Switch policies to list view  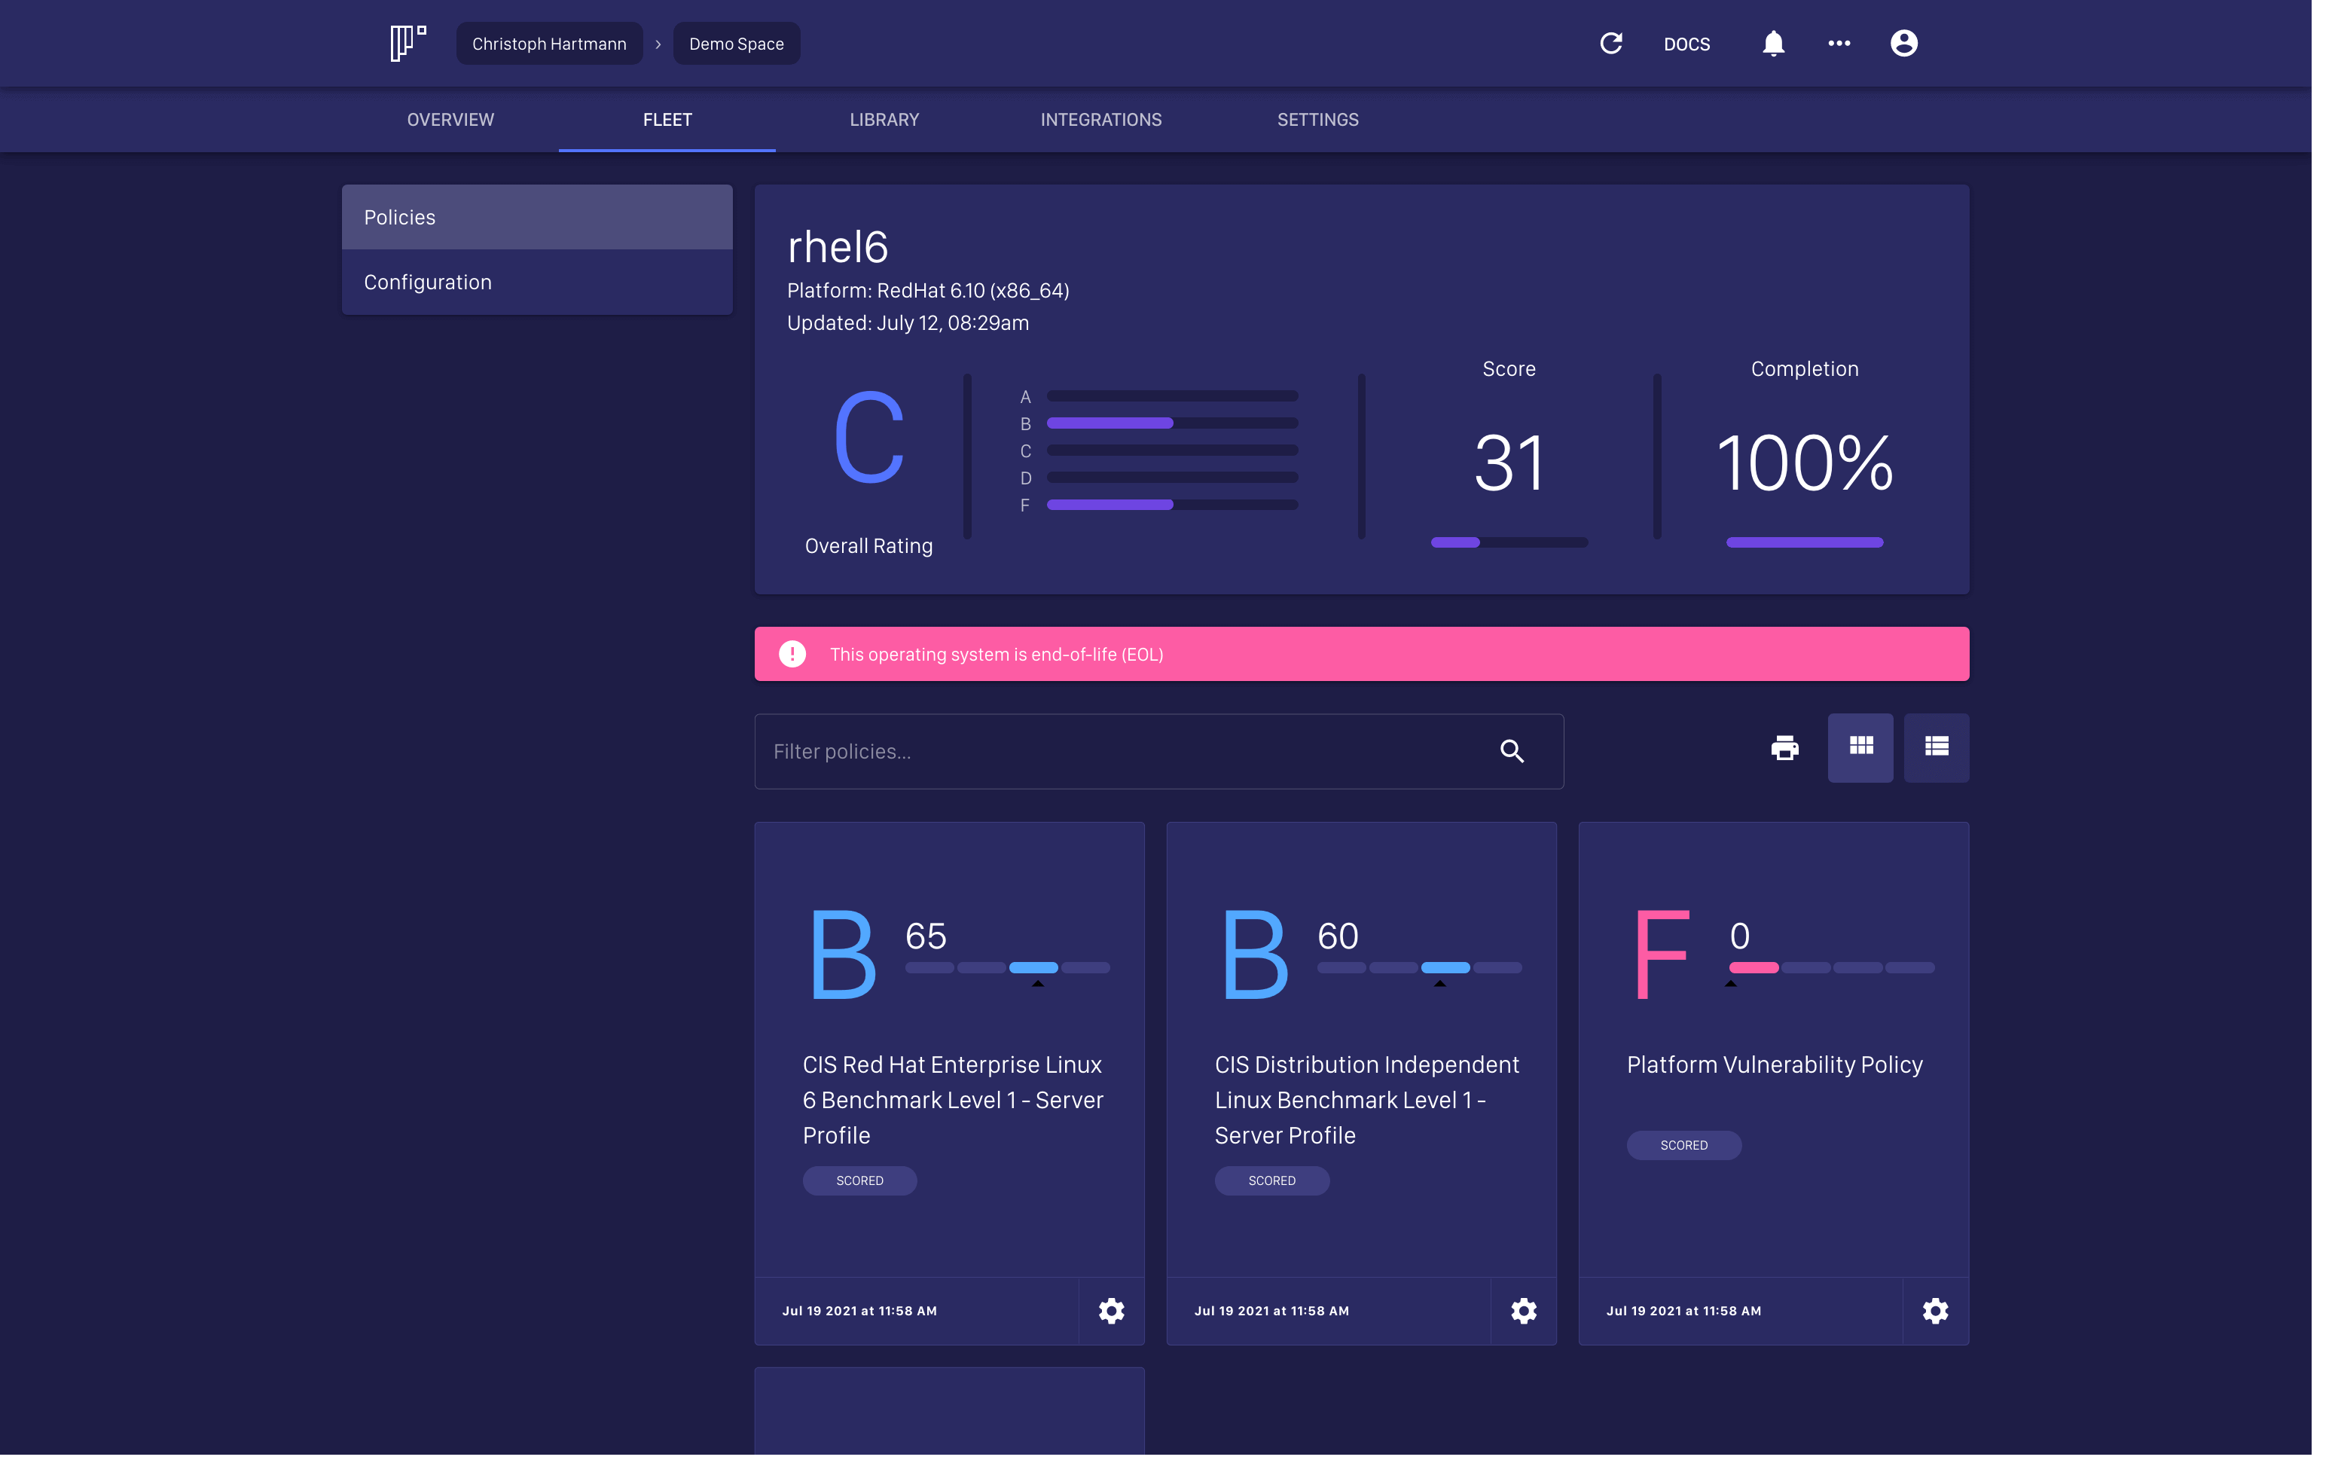pyautogui.click(x=1936, y=747)
